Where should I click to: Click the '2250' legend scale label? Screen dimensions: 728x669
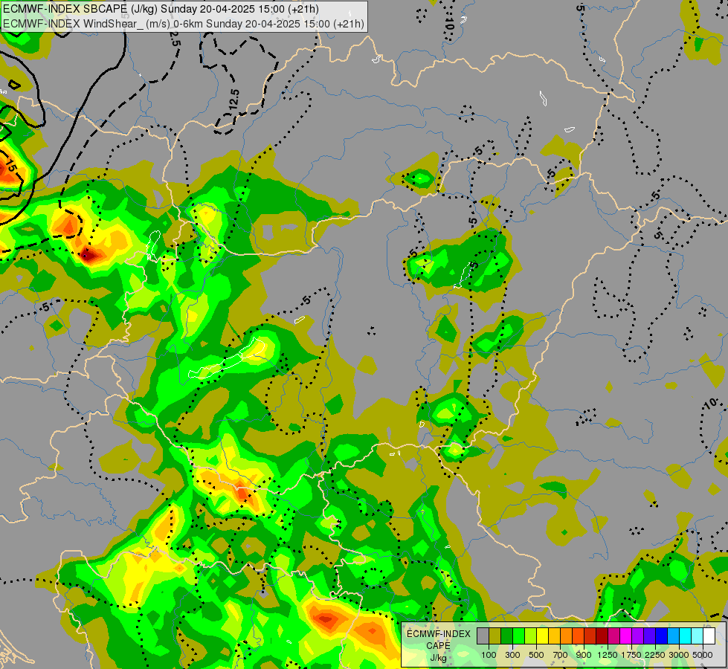(x=655, y=655)
